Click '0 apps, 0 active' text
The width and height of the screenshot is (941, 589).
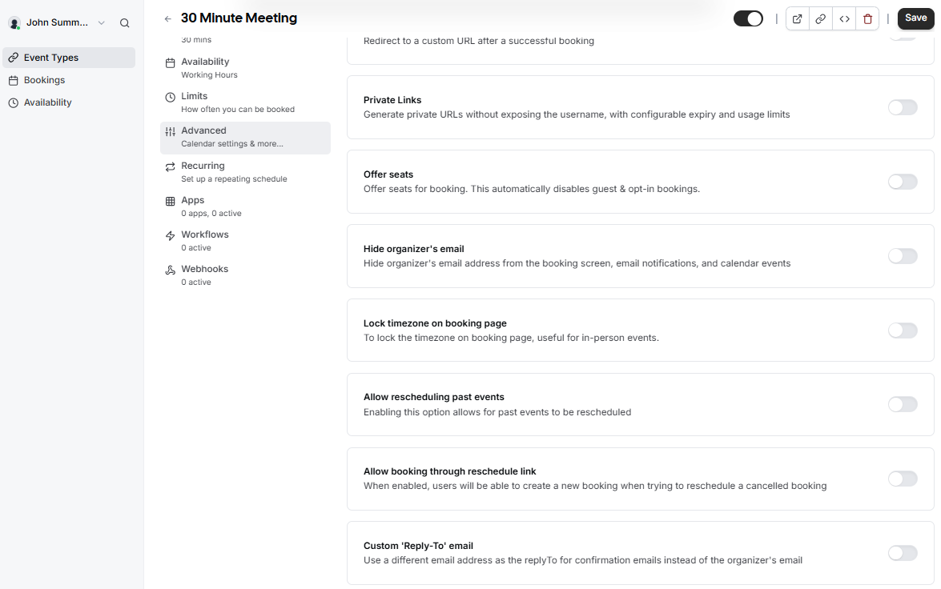point(211,214)
